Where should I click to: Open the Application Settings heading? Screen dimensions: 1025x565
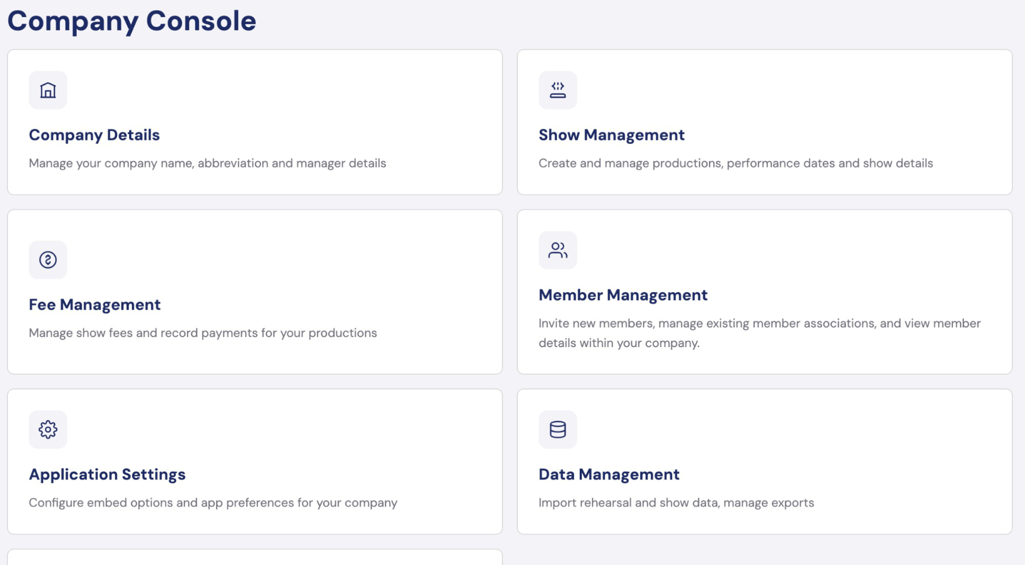(107, 475)
